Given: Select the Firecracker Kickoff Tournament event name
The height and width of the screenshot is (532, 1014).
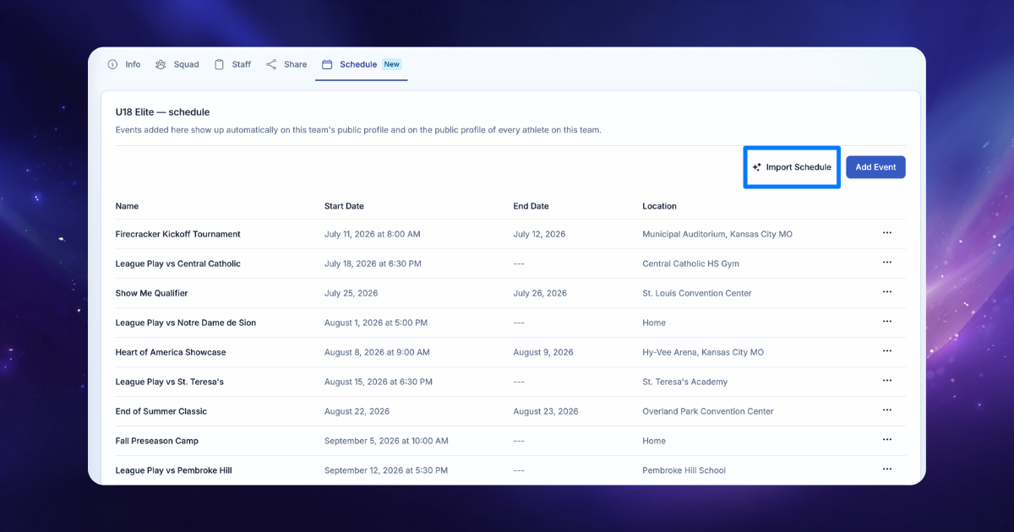Looking at the screenshot, I should point(178,234).
